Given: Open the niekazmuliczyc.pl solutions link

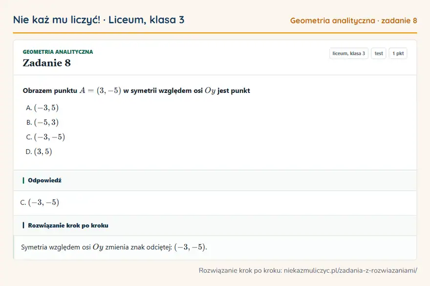Looking at the screenshot, I should click(350, 270).
